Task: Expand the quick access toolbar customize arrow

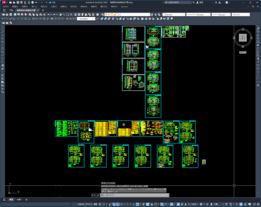Action: 47,2
